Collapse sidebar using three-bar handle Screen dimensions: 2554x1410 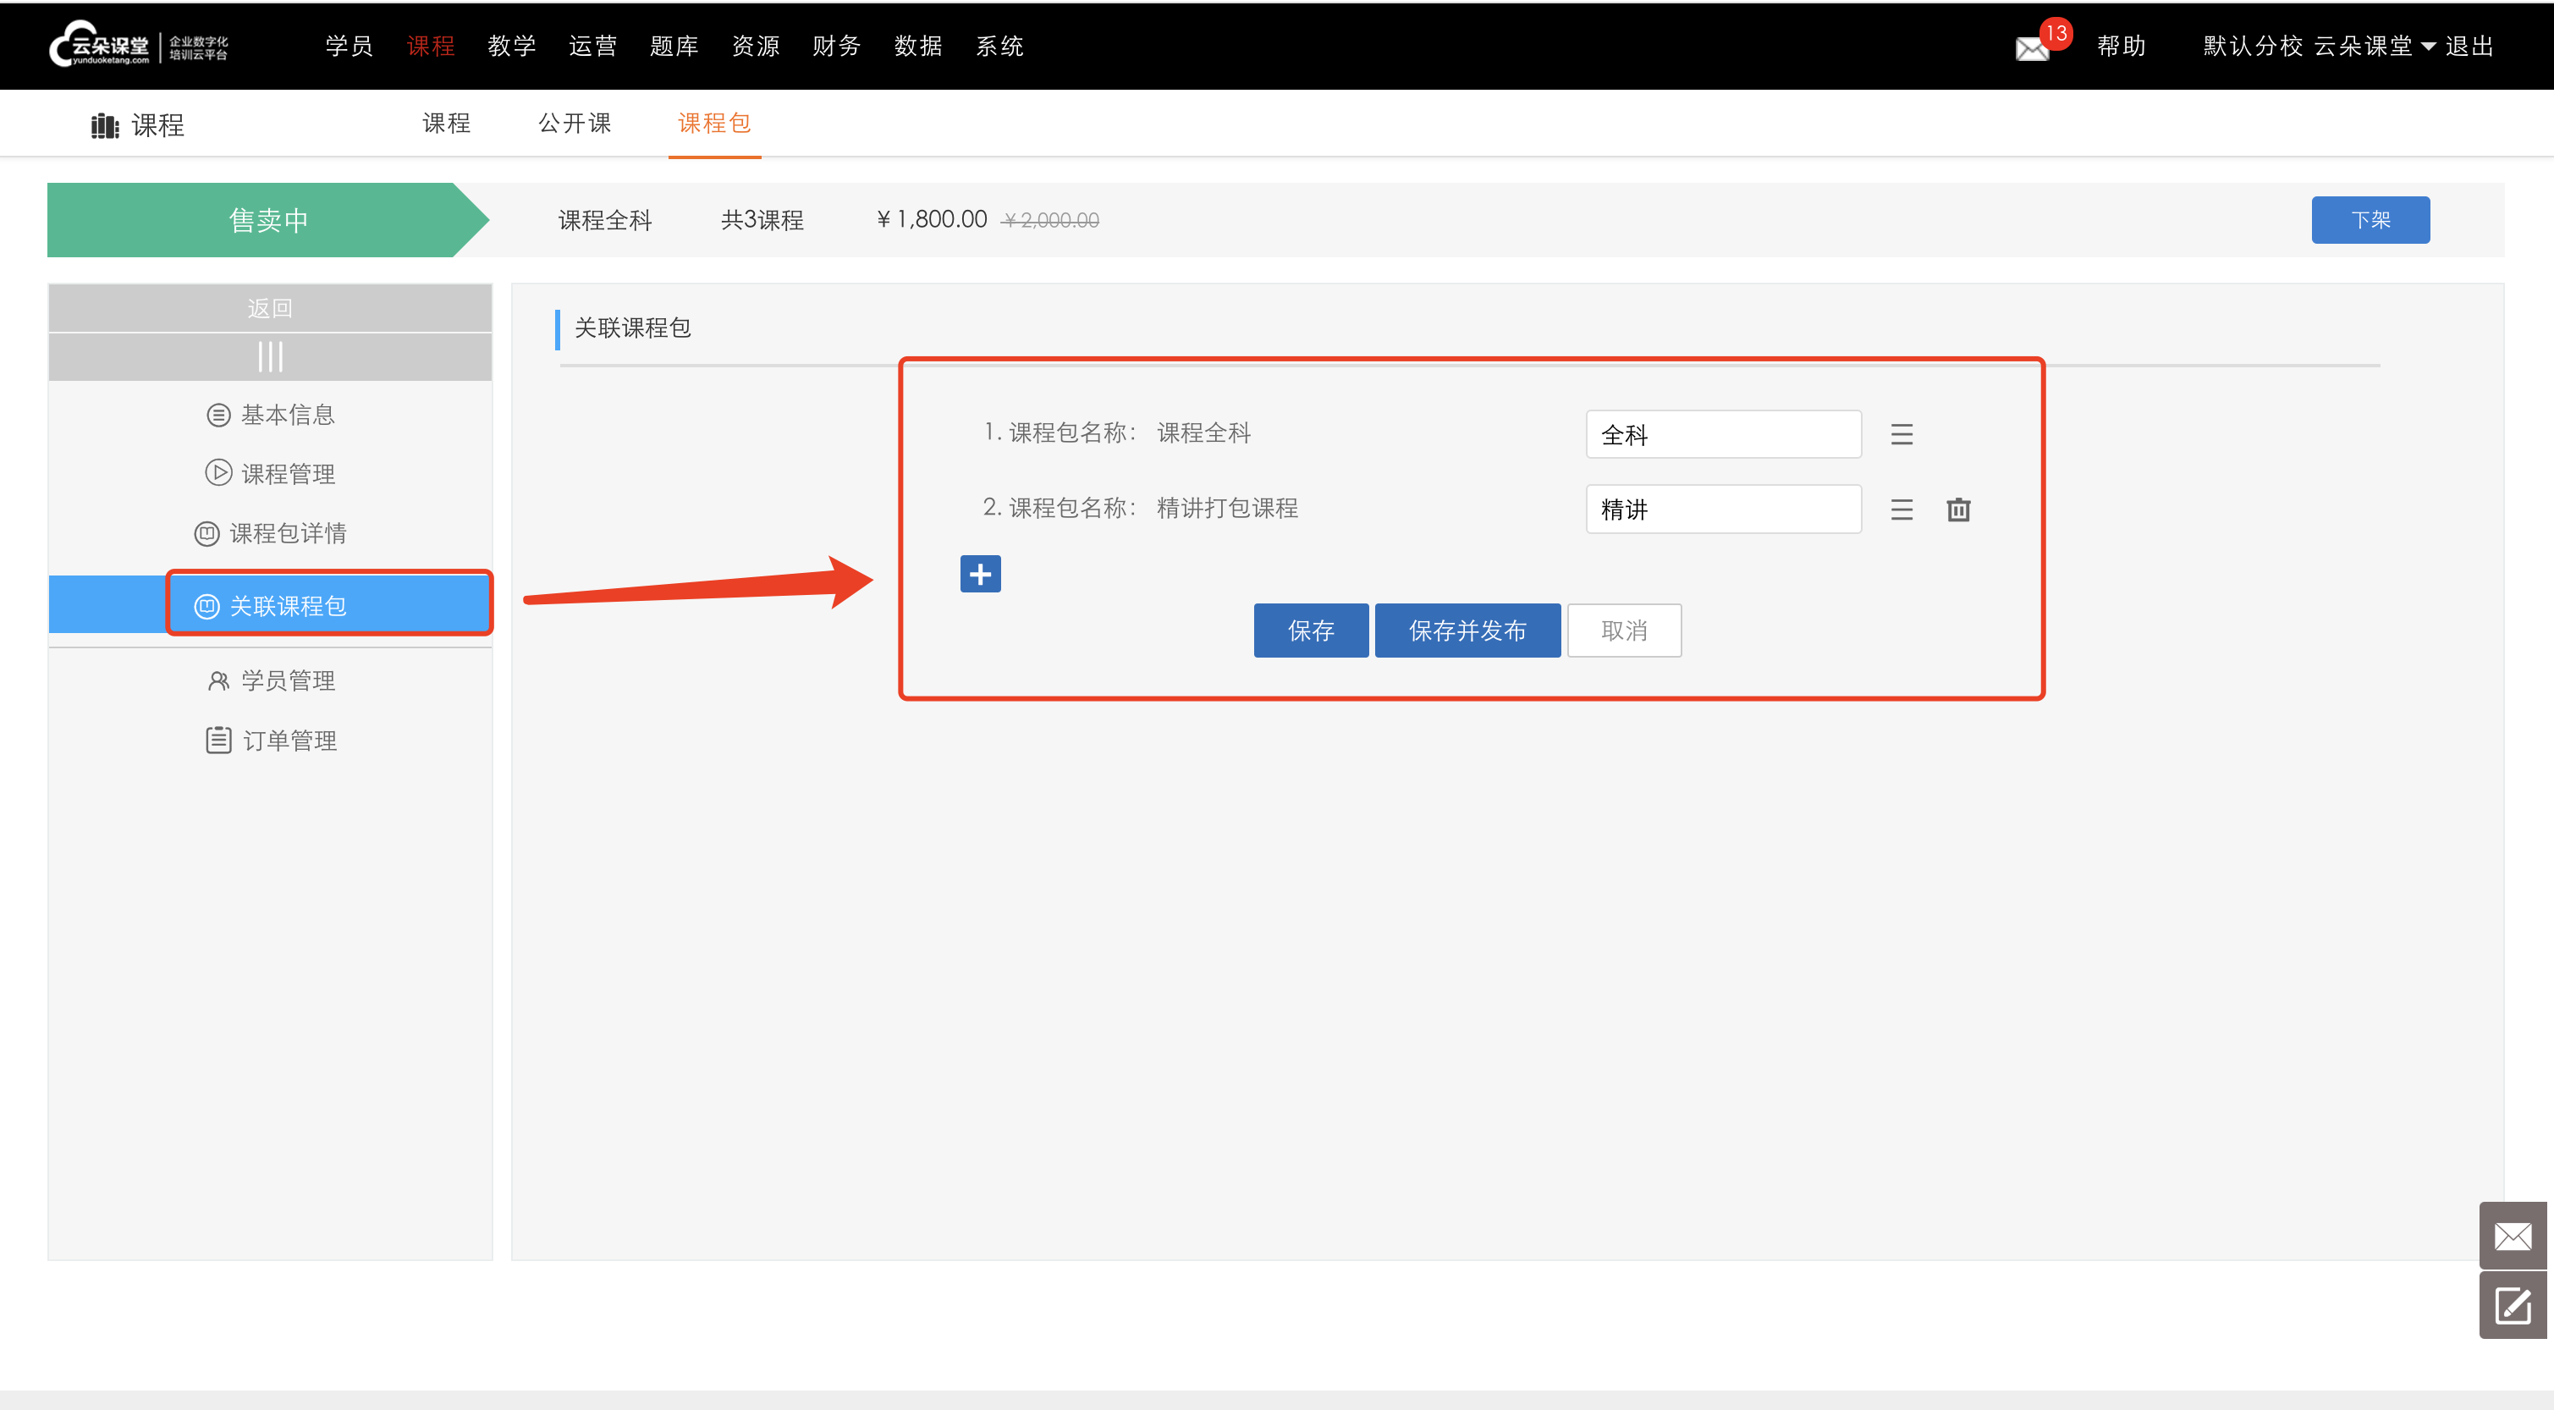click(270, 356)
